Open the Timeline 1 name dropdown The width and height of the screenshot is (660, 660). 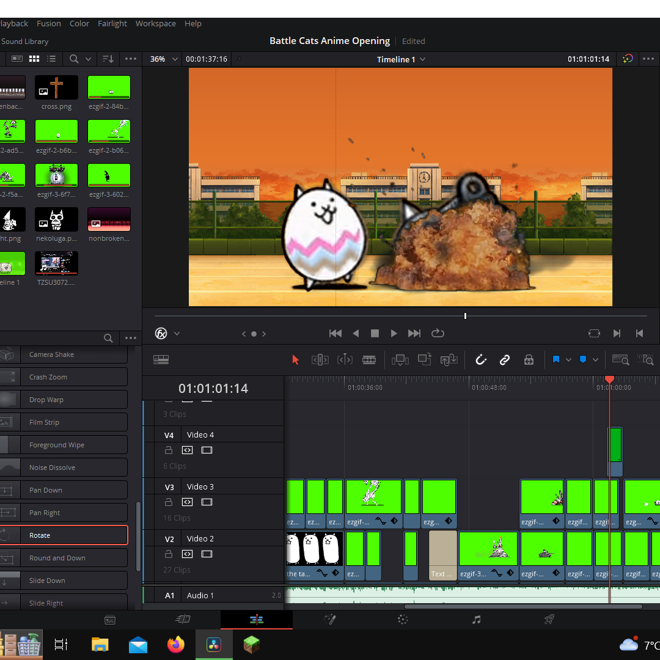[x=401, y=59]
